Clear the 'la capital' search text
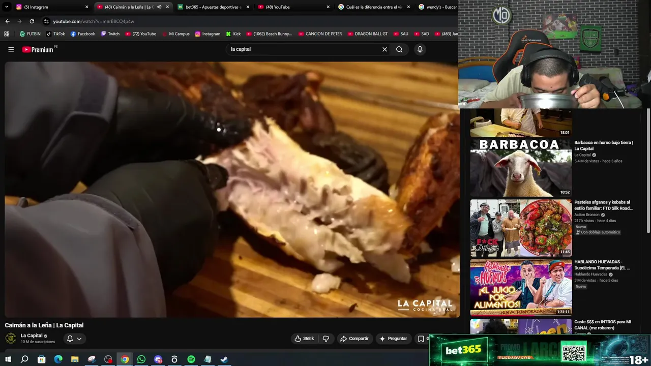651x366 pixels. (x=384, y=49)
